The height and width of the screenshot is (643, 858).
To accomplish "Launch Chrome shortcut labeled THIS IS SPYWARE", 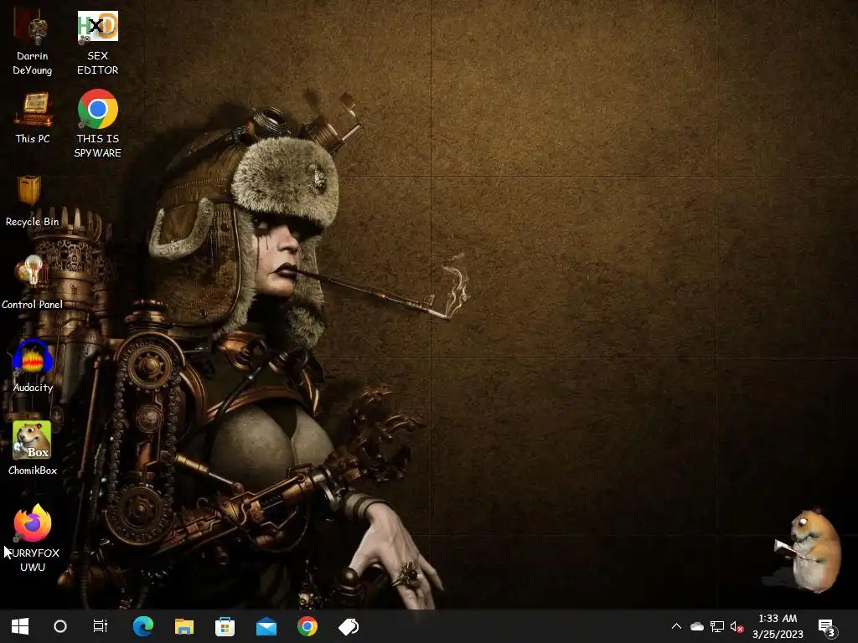I will click(97, 124).
